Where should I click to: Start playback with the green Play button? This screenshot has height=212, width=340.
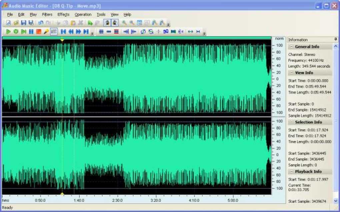coord(8,32)
